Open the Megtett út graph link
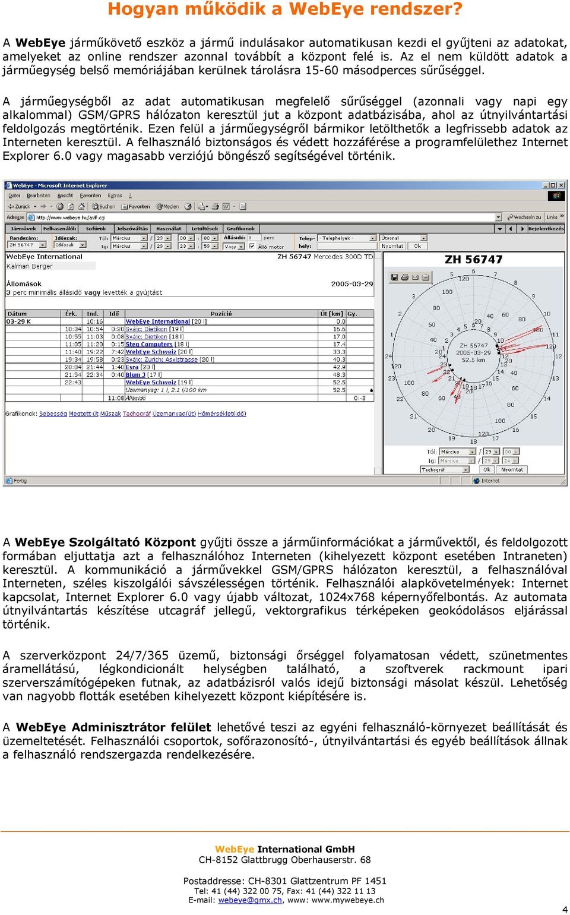Viewport: 570px width, 915px height. click(x=83, y=414)
